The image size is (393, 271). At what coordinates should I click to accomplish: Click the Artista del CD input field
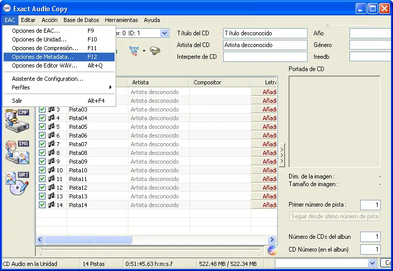click(265, 45)
